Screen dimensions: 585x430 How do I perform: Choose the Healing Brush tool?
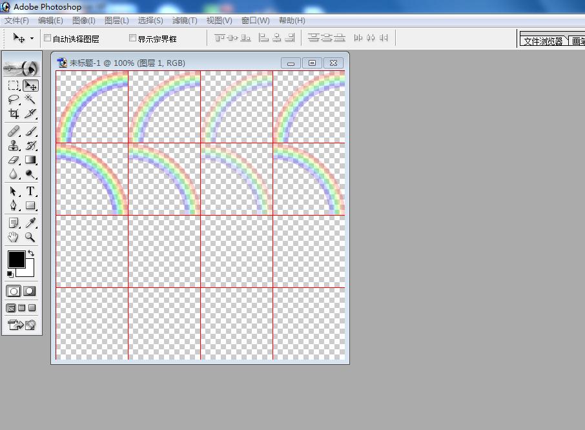pyautogui.click(x=14, y=131)
